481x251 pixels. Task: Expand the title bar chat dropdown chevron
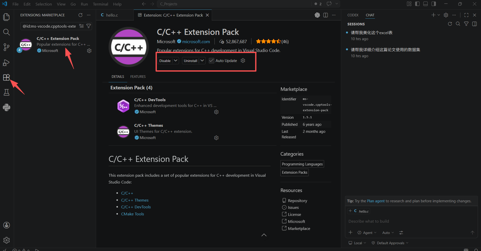(337, 4)
